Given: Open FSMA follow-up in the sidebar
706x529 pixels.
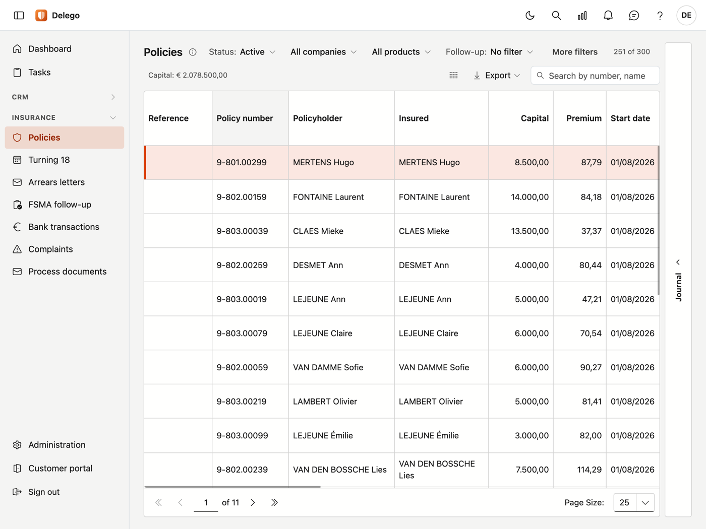Looking at the screenshot, I should point(64,205).
